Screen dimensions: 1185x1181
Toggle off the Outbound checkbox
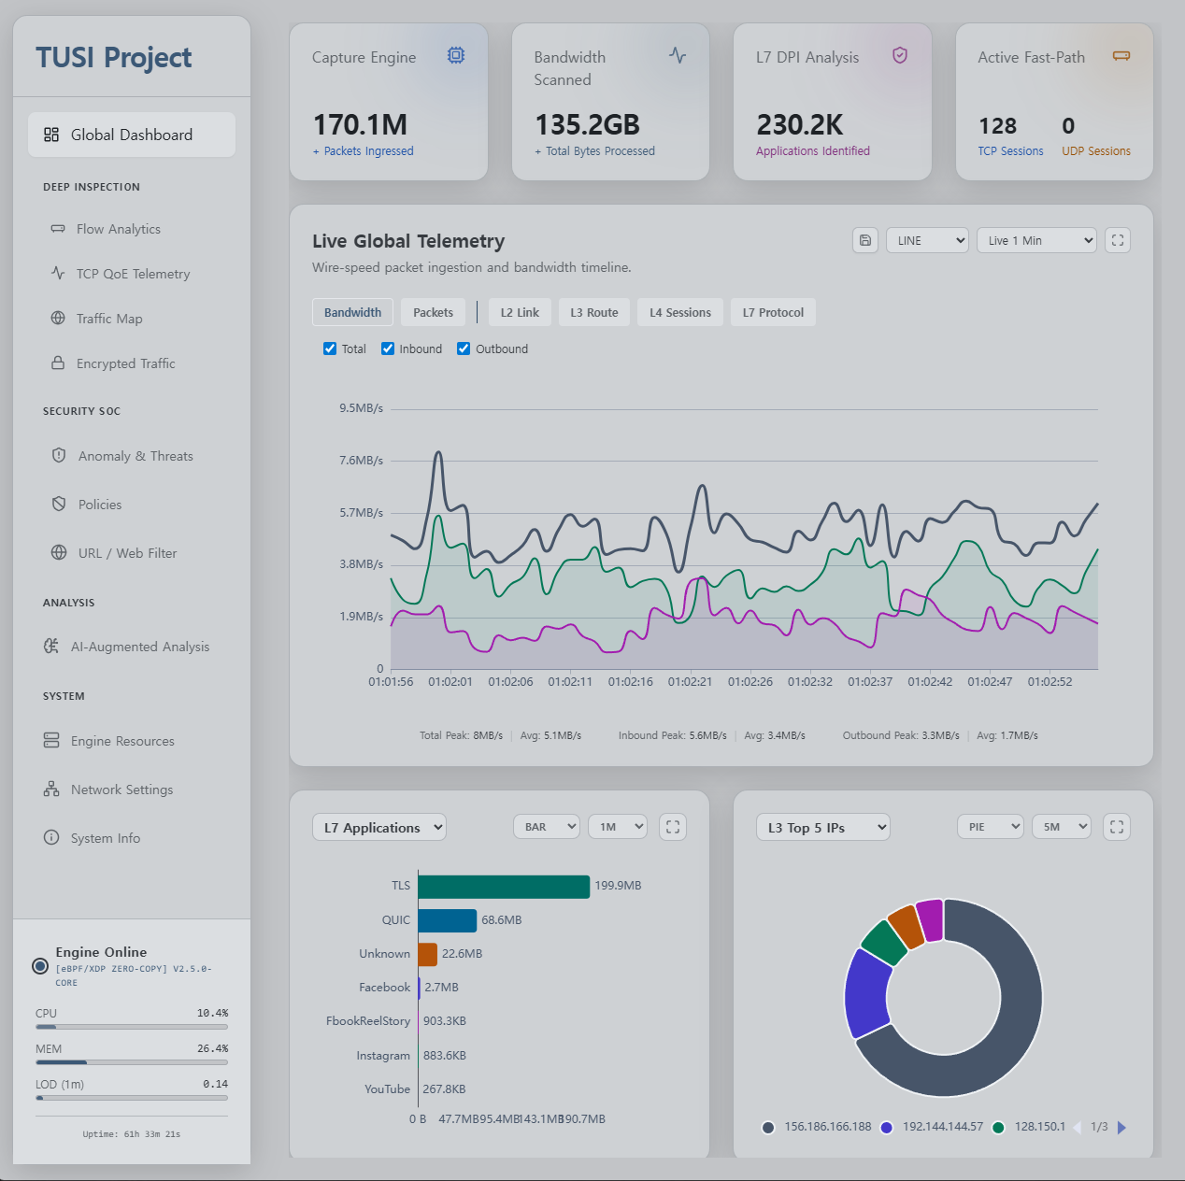(x=464, y=348)
